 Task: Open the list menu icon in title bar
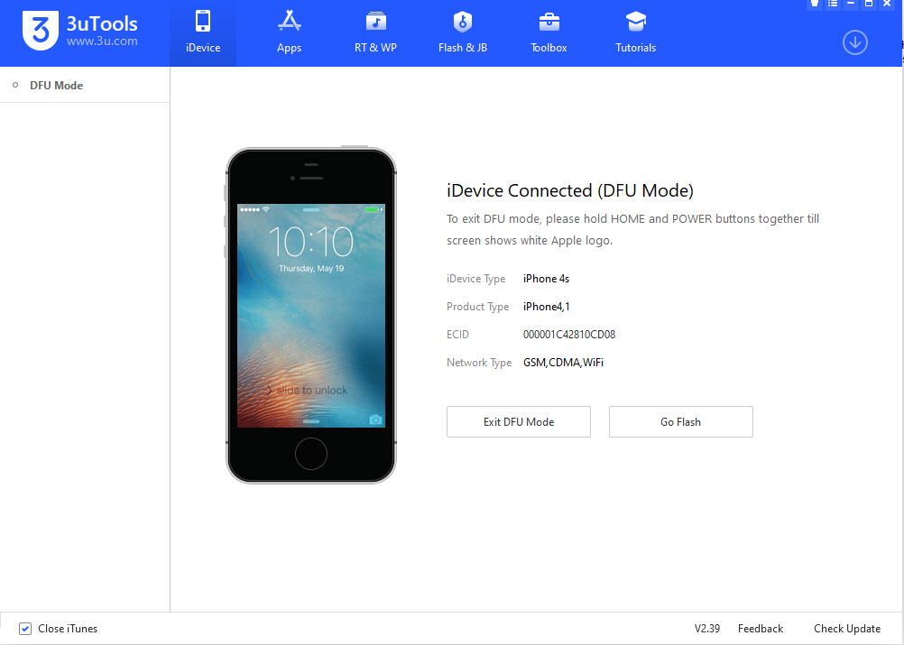coord(833,4)
